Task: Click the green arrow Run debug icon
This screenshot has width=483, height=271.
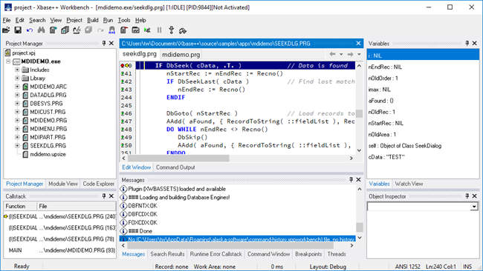Action: point(148,30)
